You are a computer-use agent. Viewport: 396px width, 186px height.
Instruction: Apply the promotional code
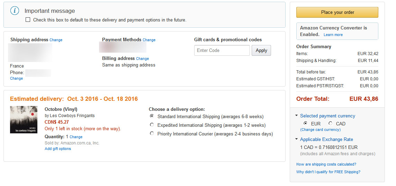pos(261,50)
